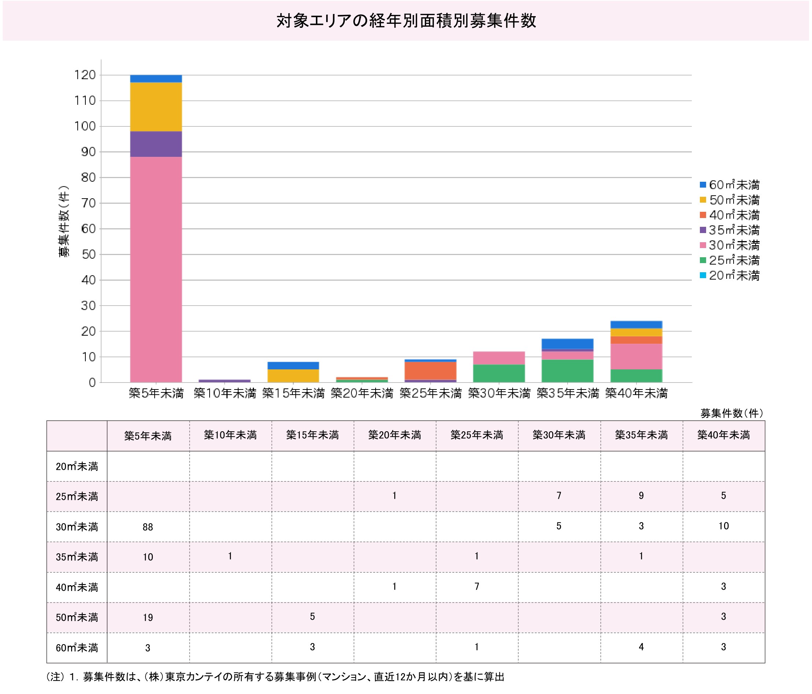
Task: Click the 築10年未満 x-axis label
Action: point(225,393)
